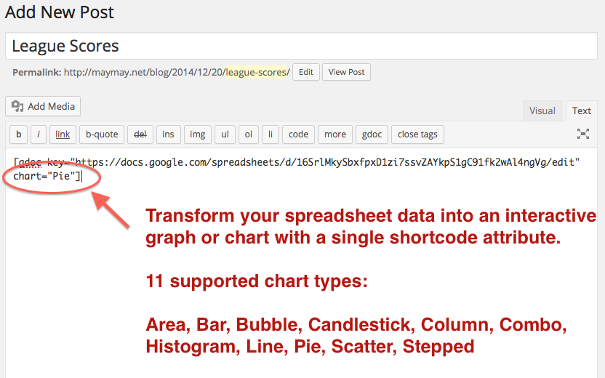Click in the League Scores title field

tap(301, 46)
